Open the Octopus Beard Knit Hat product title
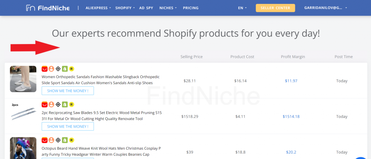The width and height of the screenshot is (371, 159). (101, 151)
